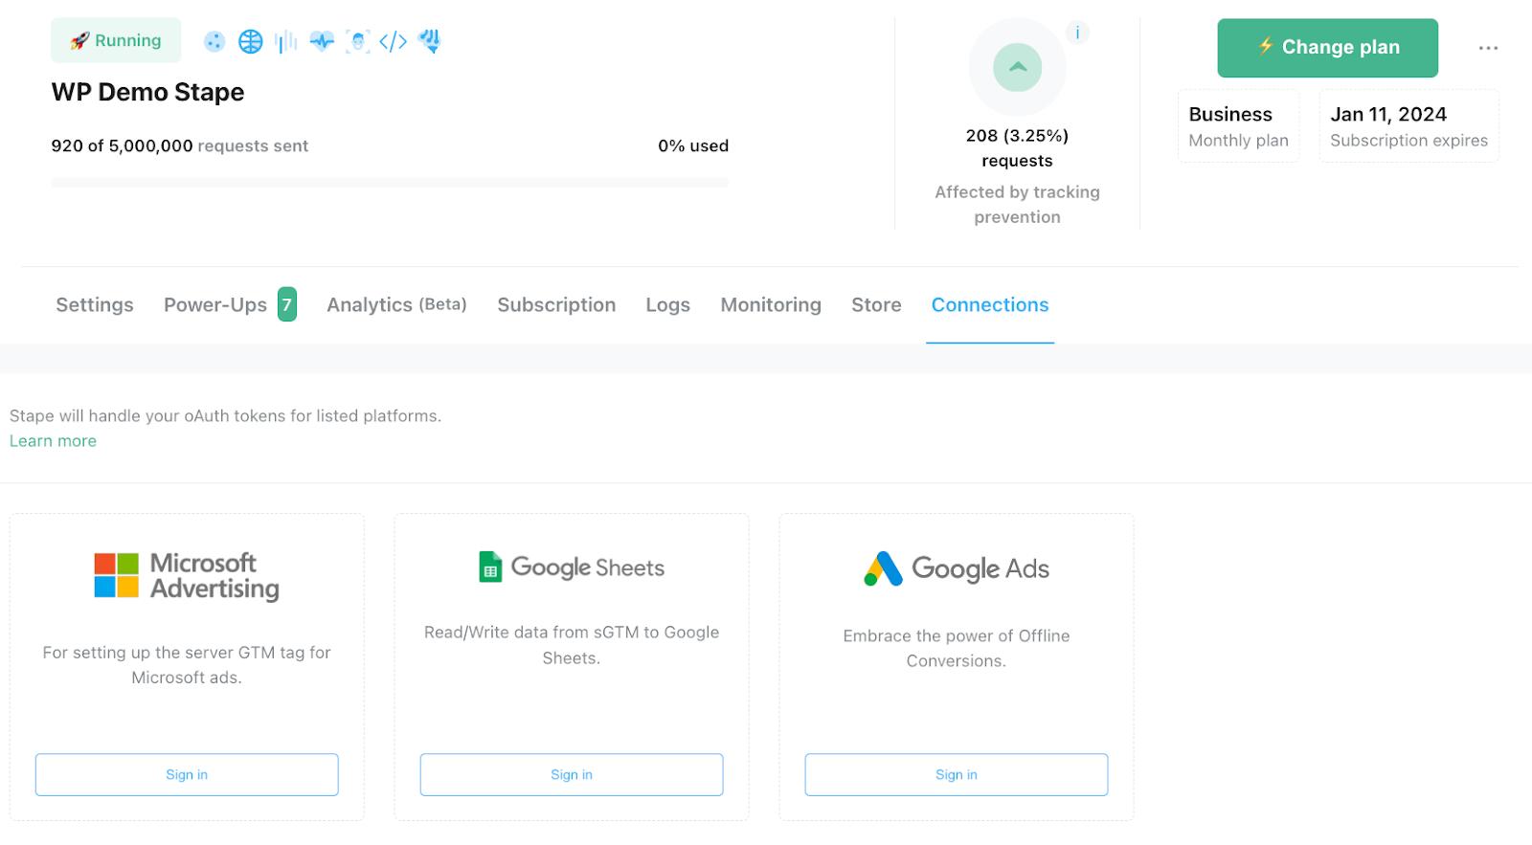Image resolution: width=1532 pixels, height=845 pixels.
Task: Click the globe power-up icon
Action: coord(250,41)
